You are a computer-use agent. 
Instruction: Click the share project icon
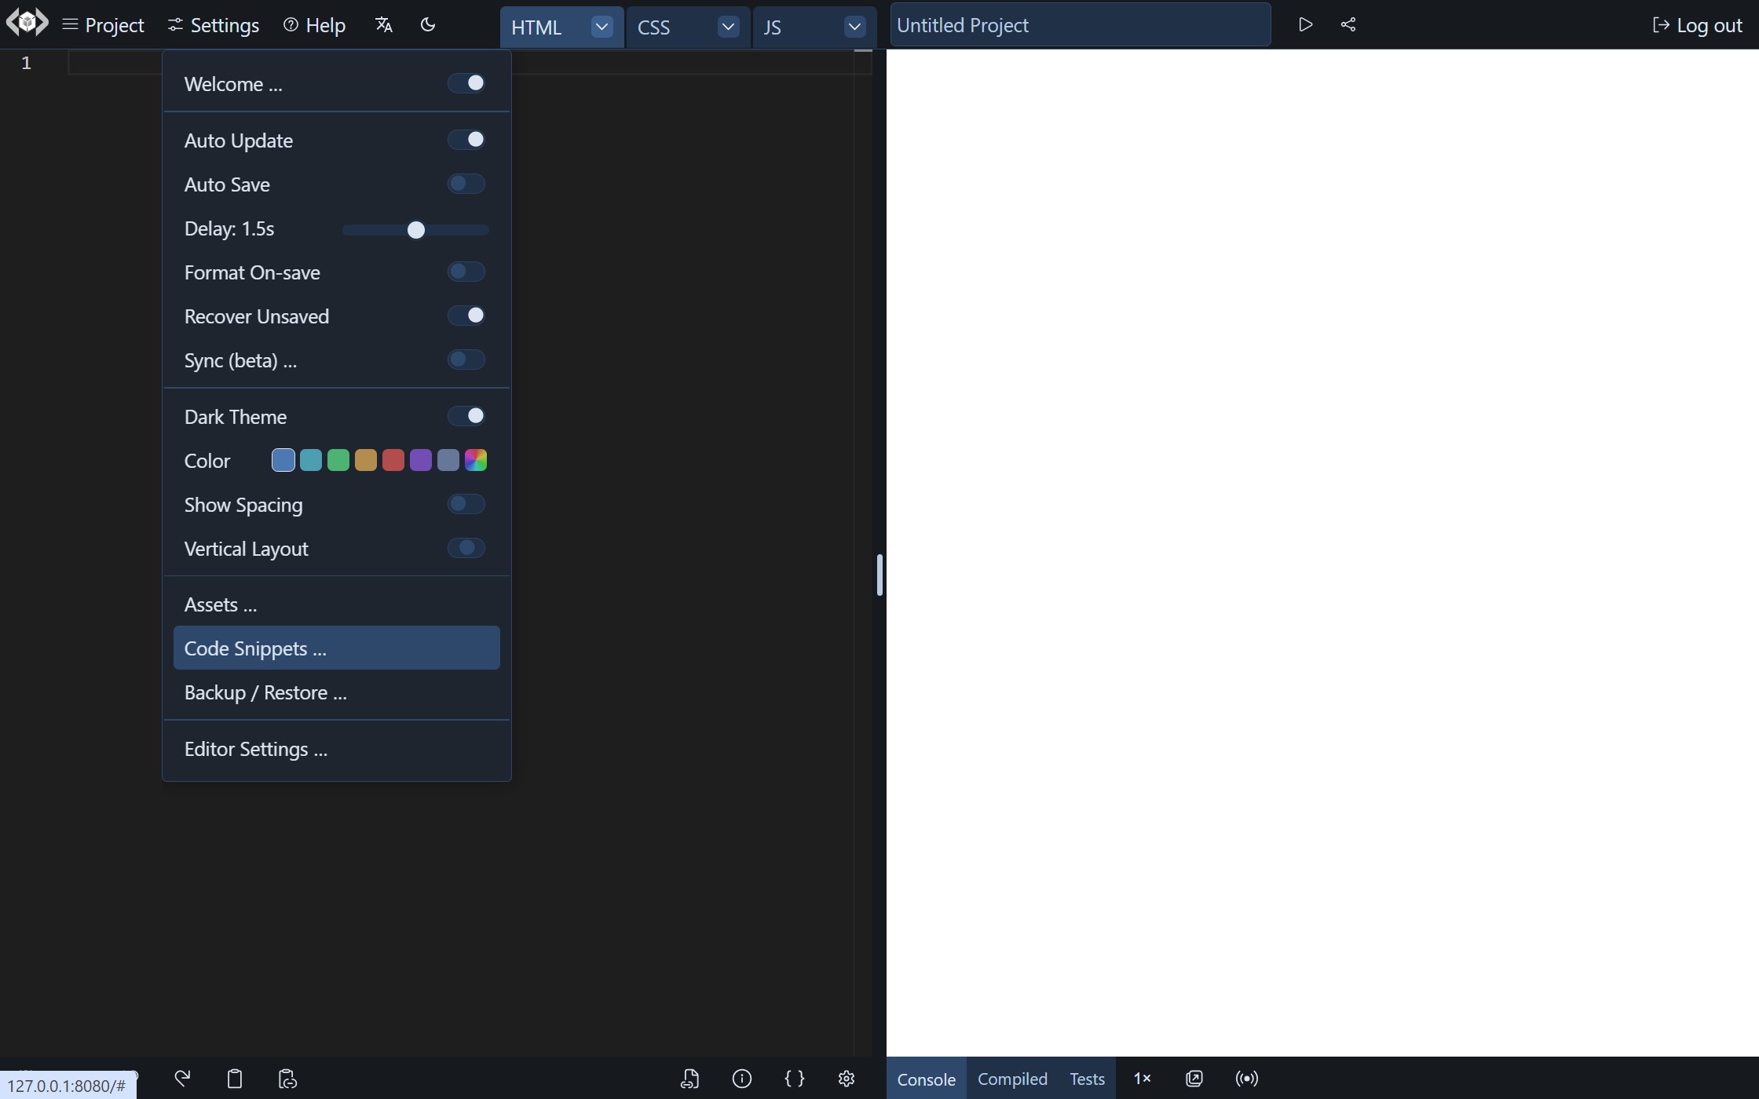(x=1348, y=24)
